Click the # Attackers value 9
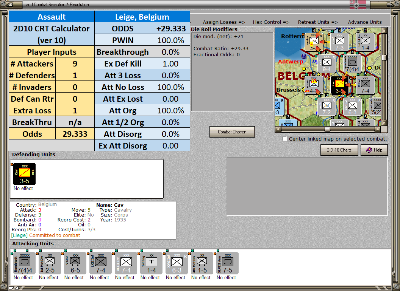 coord(75,63)
